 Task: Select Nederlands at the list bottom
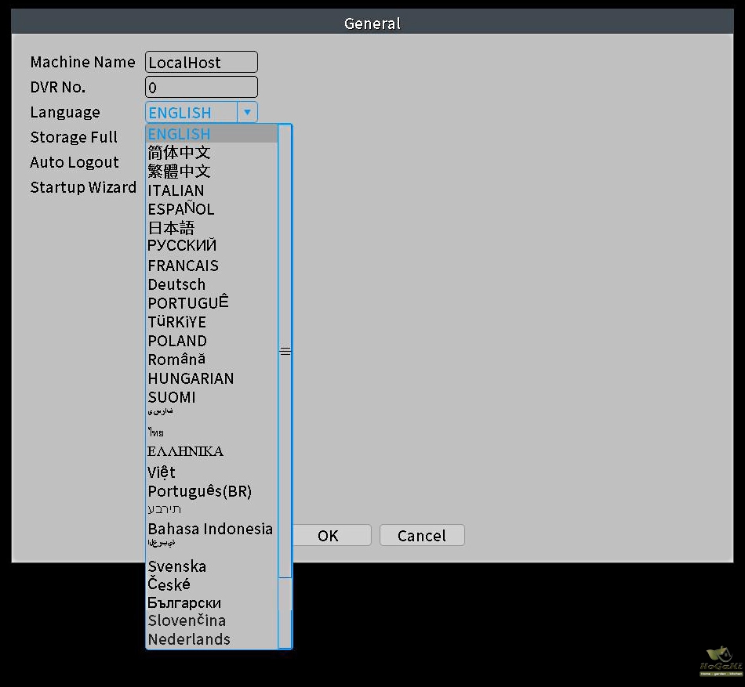tap(189, 639)
